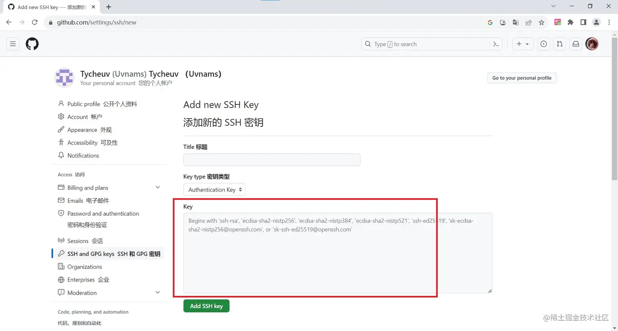
Task: Click the user avatar in the header
Action: point(592,44)
